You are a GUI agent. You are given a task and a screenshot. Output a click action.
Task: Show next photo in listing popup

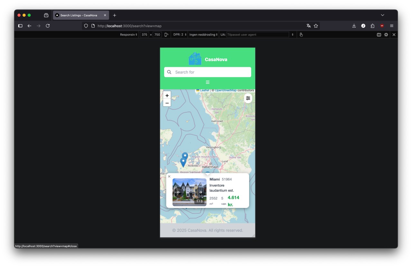pyautogui.click(x=201, y=192)
